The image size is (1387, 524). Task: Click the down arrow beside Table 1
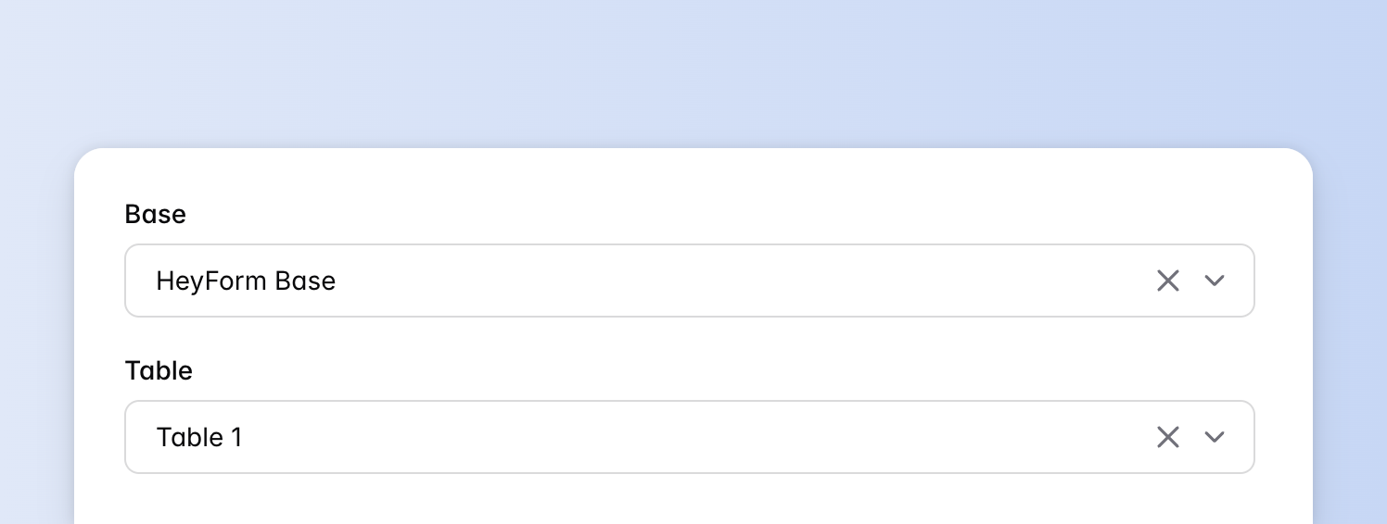click(x=1215, y=437)
